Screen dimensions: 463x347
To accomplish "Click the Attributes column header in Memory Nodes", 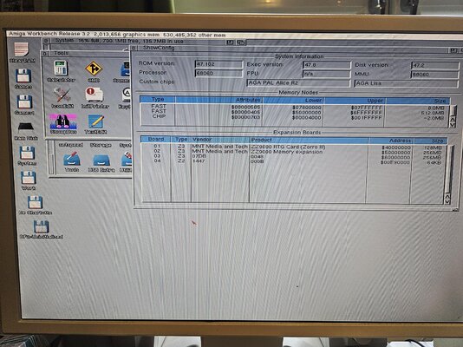I will [x=218, y=100].
